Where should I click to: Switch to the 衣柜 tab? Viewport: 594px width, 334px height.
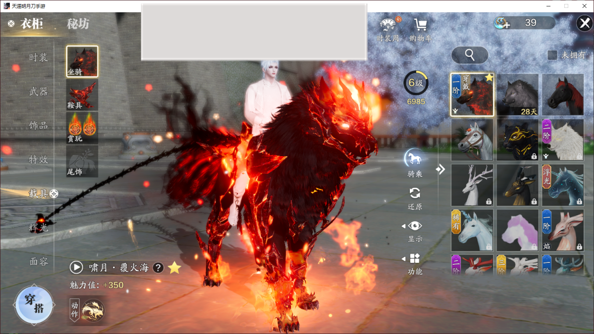pyautogui.click(x=32, y=24)
